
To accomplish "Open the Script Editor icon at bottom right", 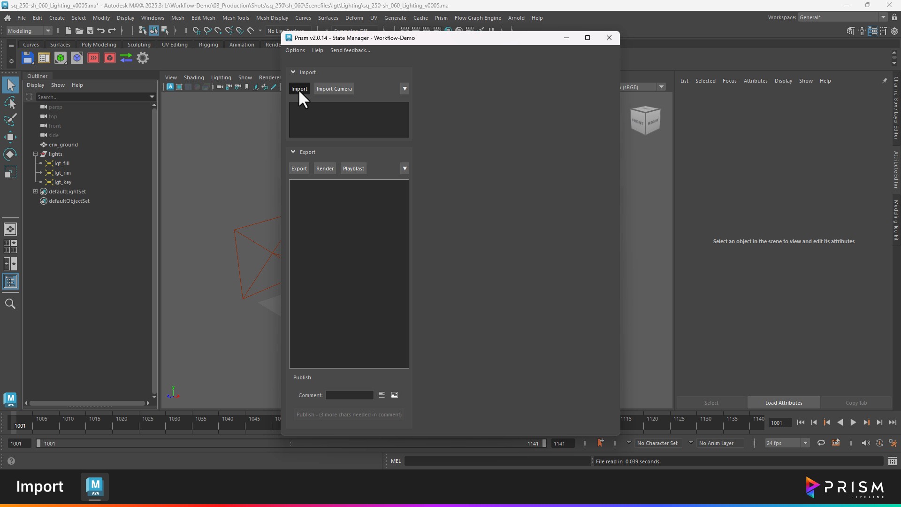I will [893, 461].
